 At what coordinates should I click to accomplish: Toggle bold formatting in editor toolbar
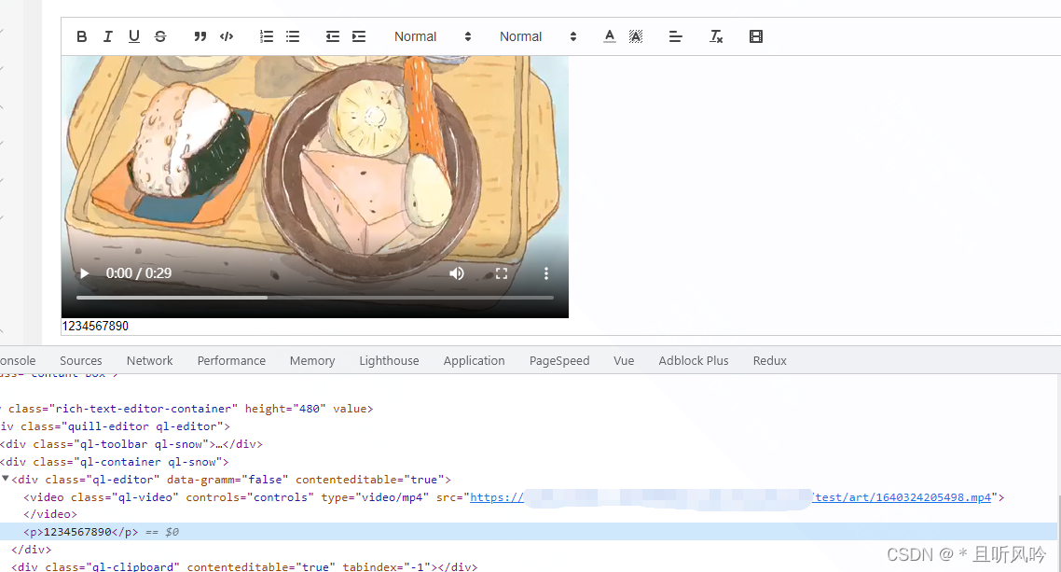click(82, 36)
